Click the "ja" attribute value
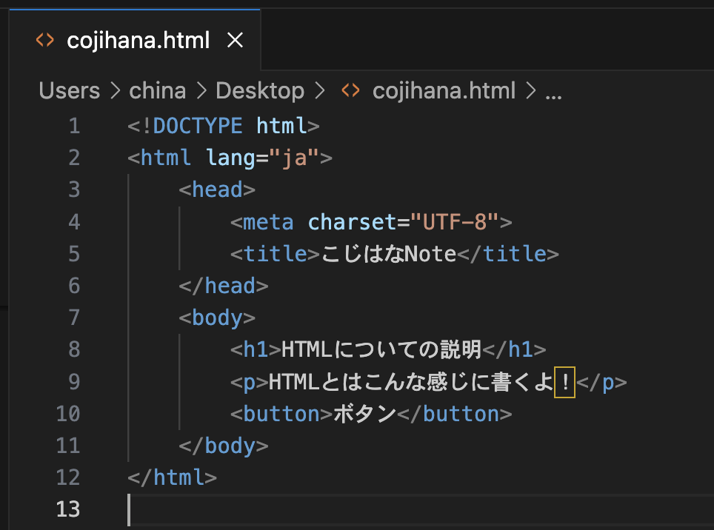The width and height of the screenshot is (714, 530). click(294, 158)
